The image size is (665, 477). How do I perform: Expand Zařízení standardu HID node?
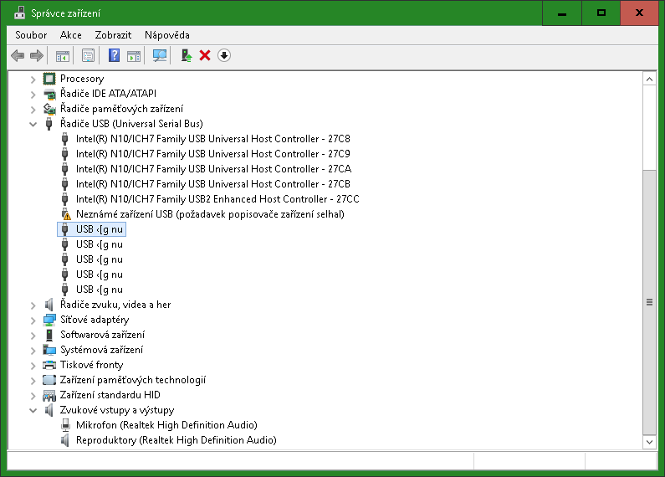coord(33,396)
